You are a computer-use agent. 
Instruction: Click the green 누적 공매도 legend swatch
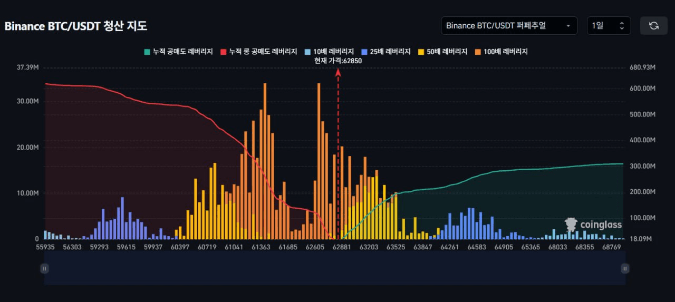tap(147, 52)
